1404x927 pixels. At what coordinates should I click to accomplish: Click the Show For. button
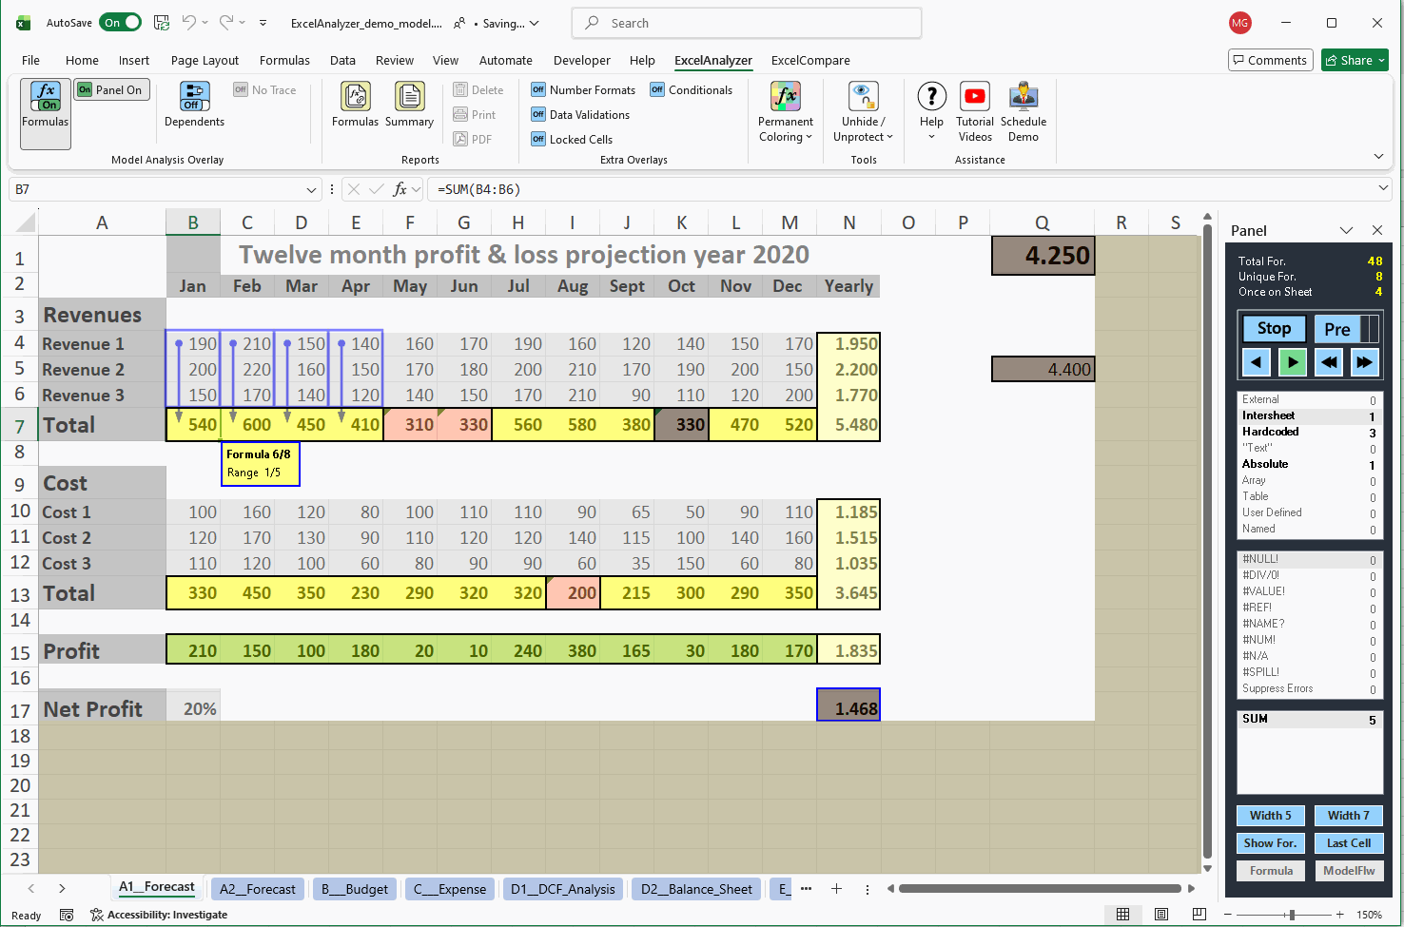pyautogui.click(x=1270, y=843)
